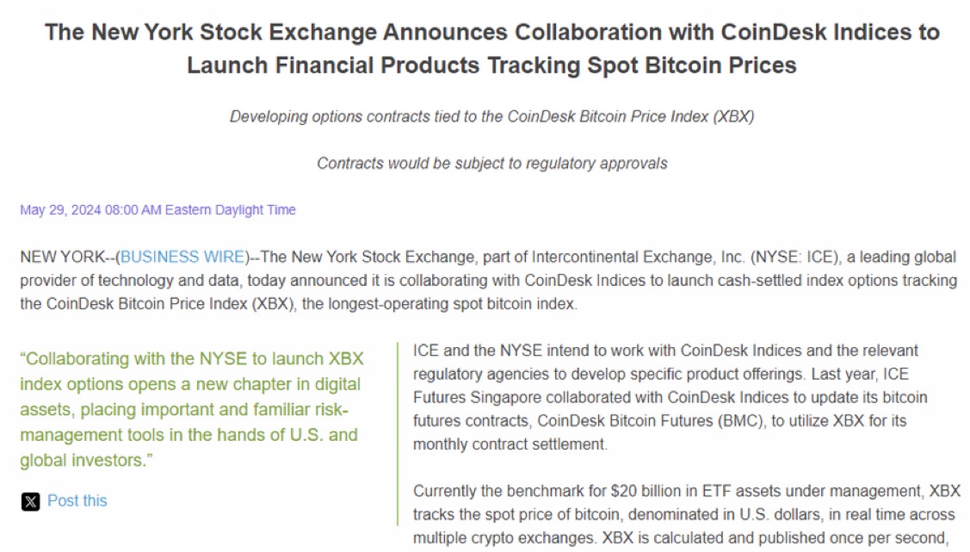Image resolution: width=970 pixels, height=552 pixels.
Task: Click the regulatory approvals italic note
Action: (x=491, y=163)
